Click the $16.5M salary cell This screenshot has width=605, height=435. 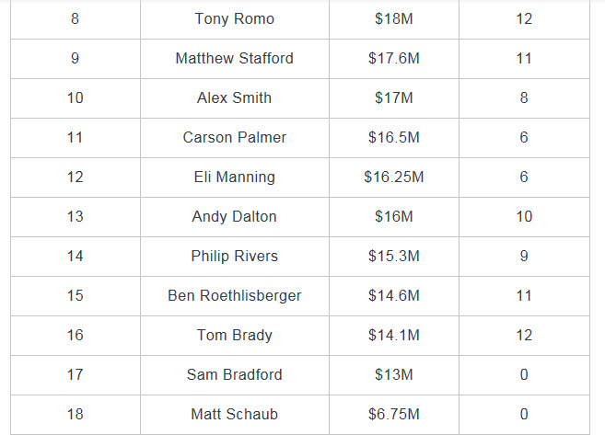pos(393,137)
